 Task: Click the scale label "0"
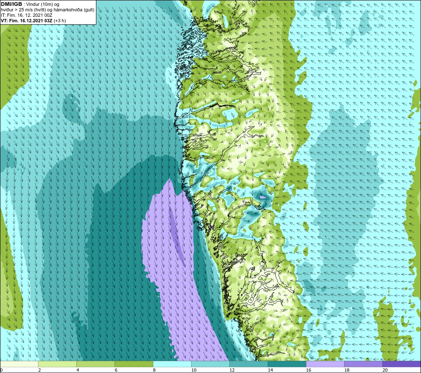(1, 370)
